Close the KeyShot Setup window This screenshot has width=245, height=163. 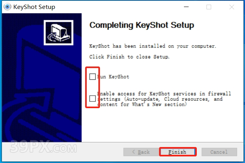coord(231,7)
